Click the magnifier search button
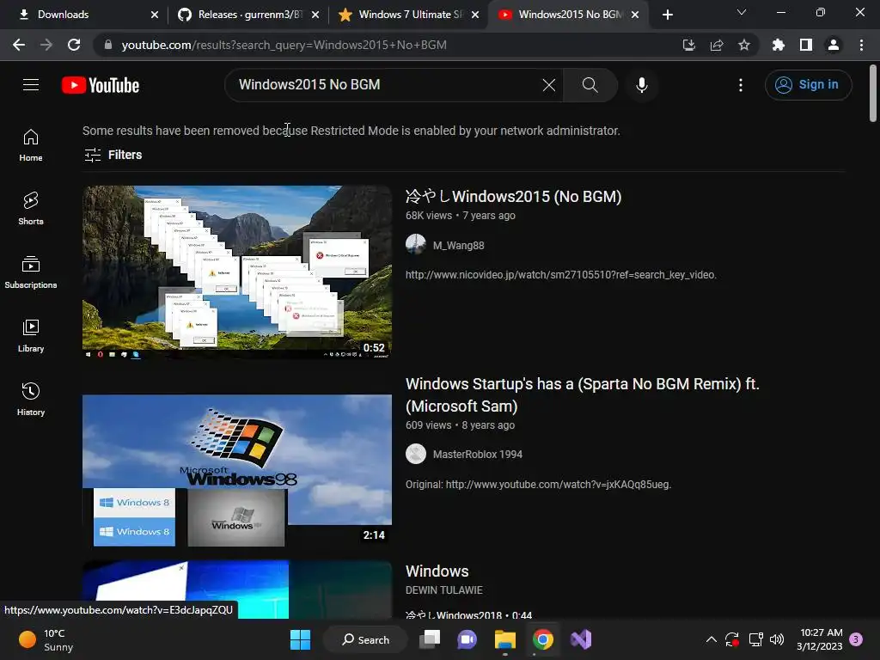The image size is (880, 660). coord(590,85)
